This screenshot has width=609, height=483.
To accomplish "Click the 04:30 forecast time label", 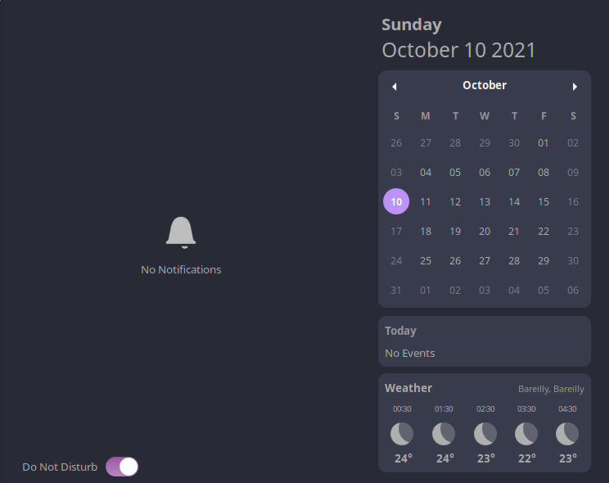I will (567, 409).
